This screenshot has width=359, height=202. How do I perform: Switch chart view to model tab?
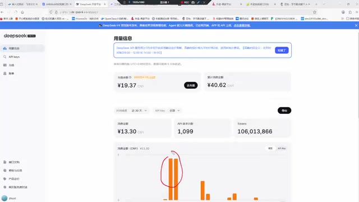(x=270, y=148)
